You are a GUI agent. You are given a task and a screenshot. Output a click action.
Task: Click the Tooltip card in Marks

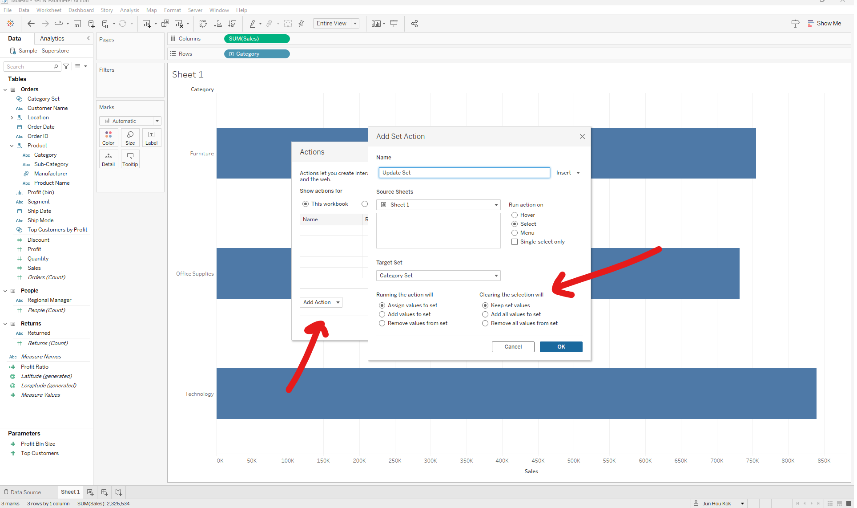[130, 159]
